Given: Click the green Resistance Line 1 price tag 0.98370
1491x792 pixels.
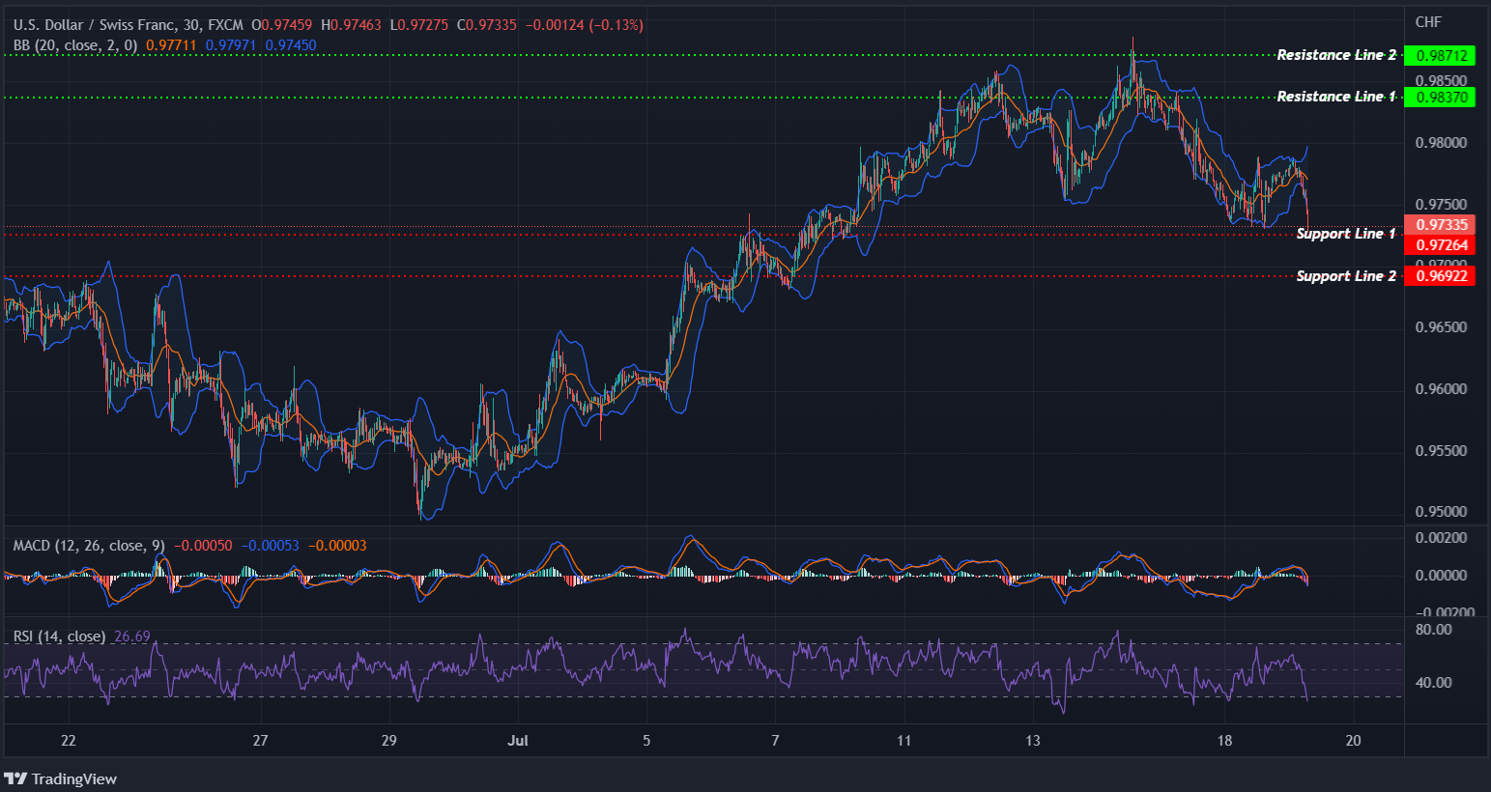Looking at the screenshot, I should (x=1441, y=97).
